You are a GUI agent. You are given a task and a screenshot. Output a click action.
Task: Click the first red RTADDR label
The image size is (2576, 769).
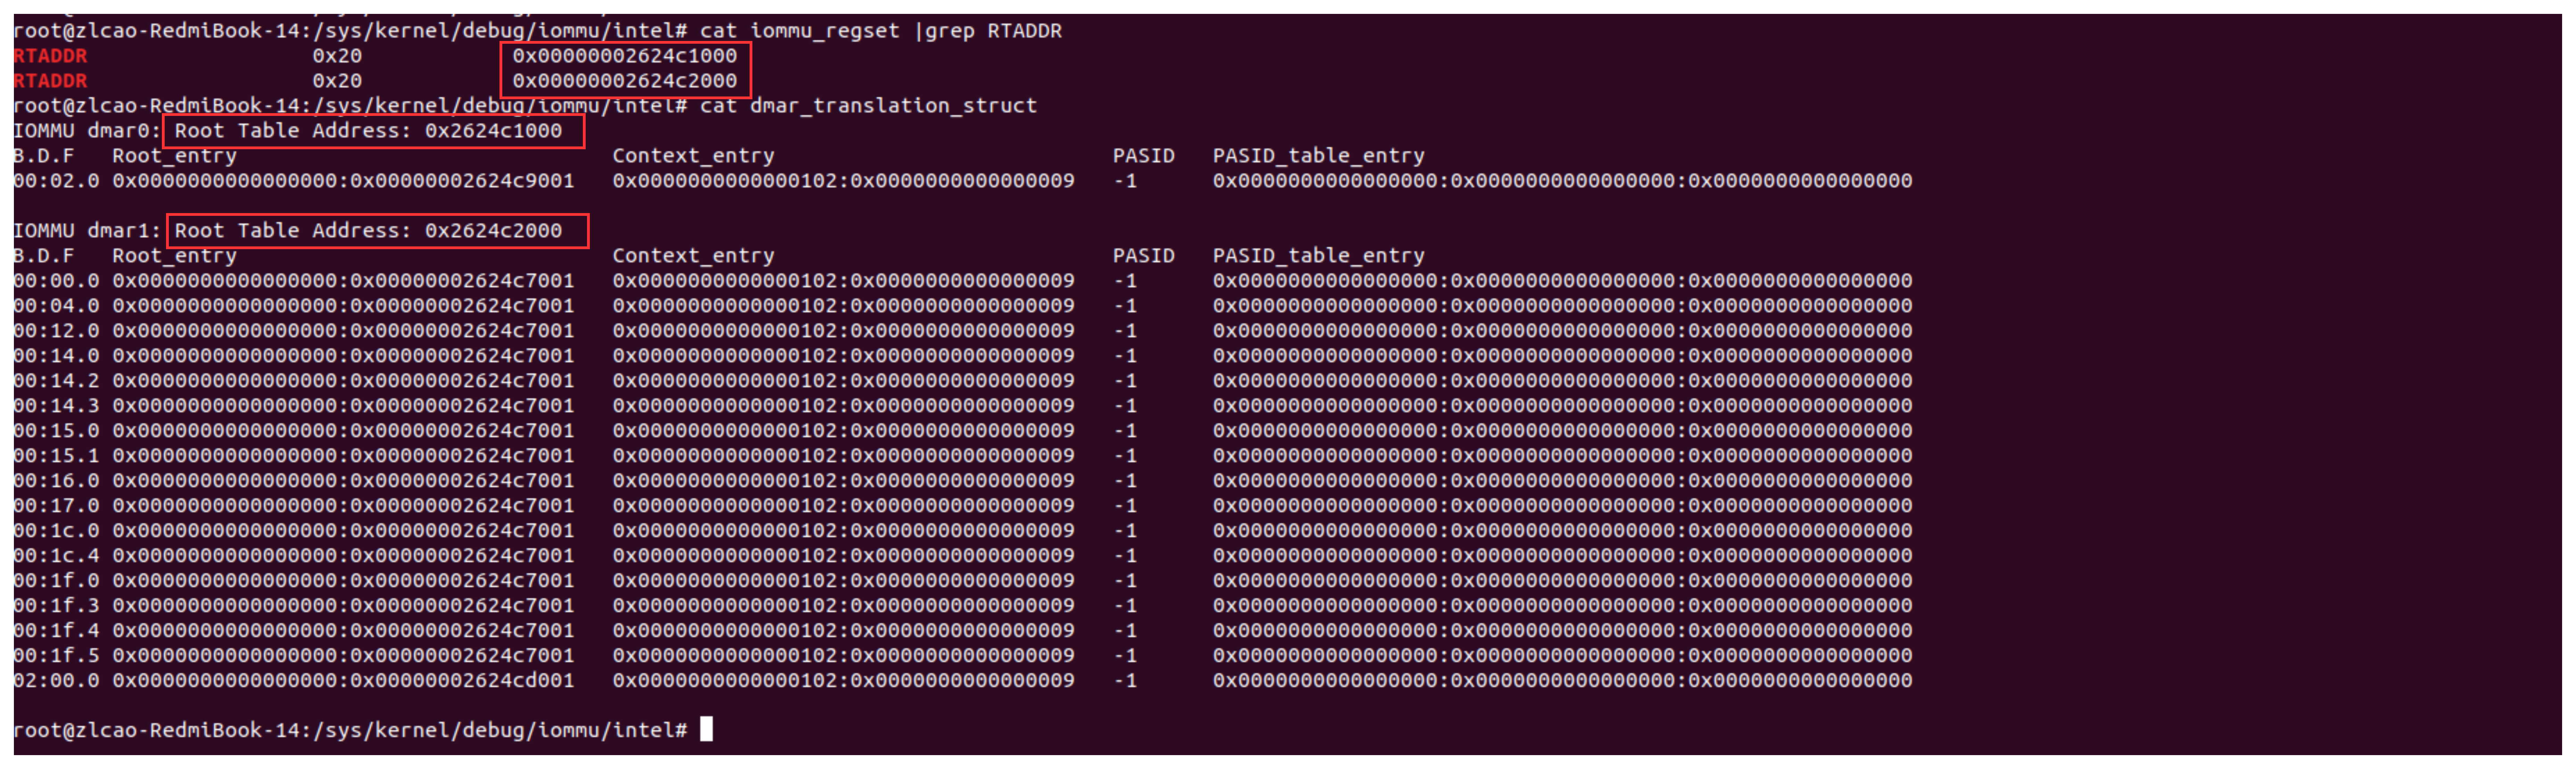click(50, 56)
